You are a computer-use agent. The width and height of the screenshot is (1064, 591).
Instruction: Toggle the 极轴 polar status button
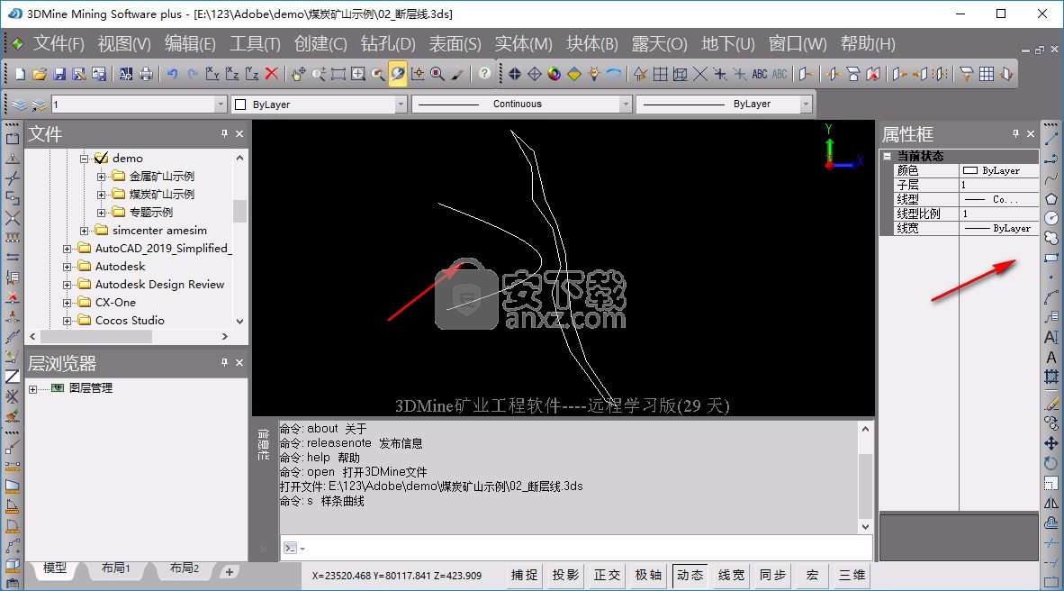(x=649, y=576)
